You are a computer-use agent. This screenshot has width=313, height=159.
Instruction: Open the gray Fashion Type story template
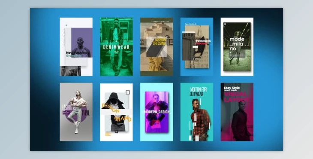pyautogui.click(x=76, y=112)
